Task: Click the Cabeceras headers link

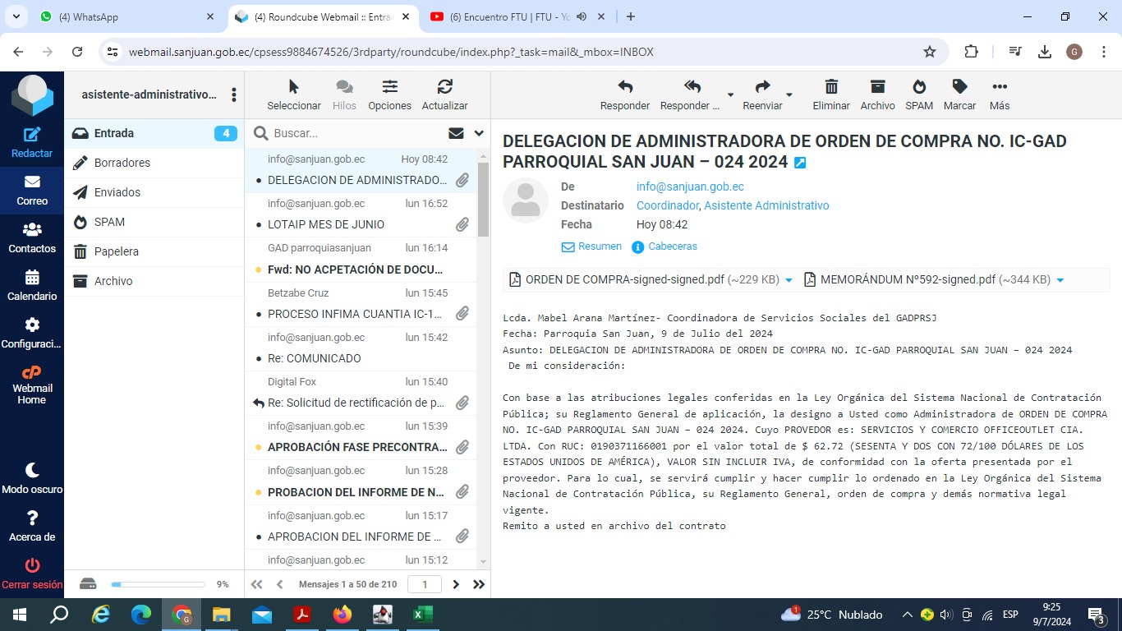Action: pos(672,246)
